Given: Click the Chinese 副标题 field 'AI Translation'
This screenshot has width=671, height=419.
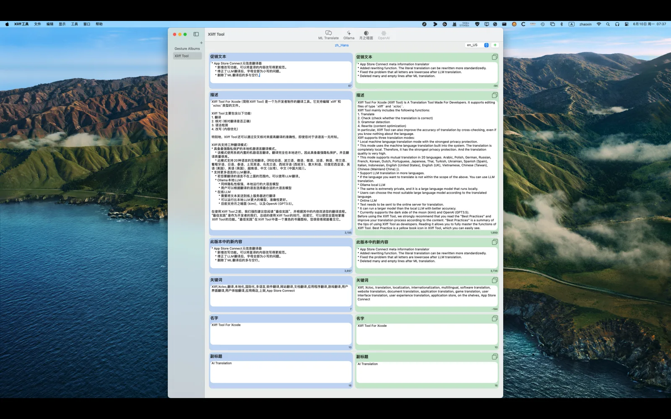Looking at the screenshot, I should (x=281, y=372).
